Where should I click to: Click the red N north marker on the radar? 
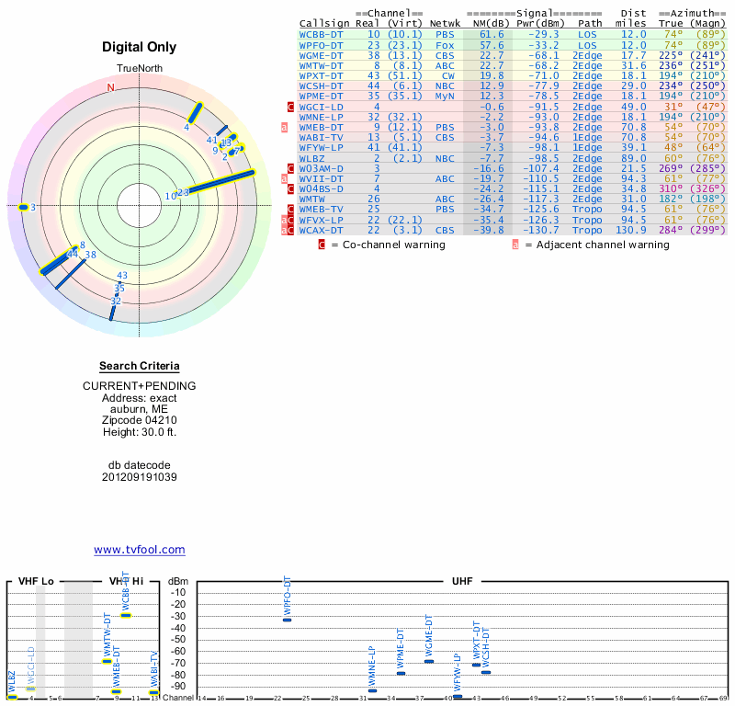coord(111,87)
